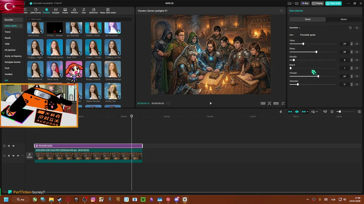
Task: Click the Atmosfer slider handle
Action: [298, 84]
